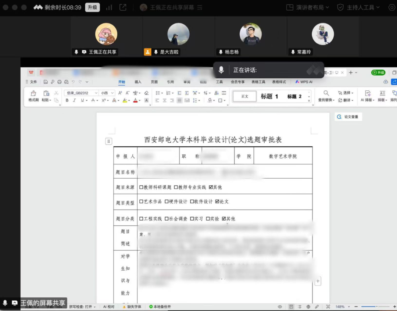Click the Italic I button
397x311 pixels.
pyautogui.click(x=74, y=100)
